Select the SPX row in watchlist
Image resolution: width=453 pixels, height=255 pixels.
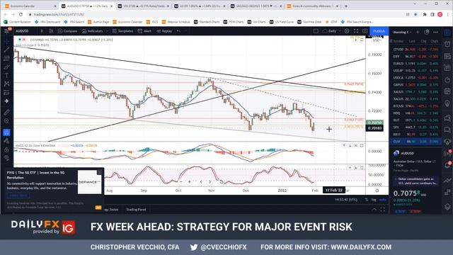pyautogui.click(x=415, y=127)
